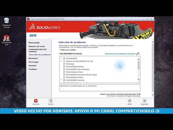The height and width of the screenshot is (130, 173).
Task: Select SOLIDWORKS Simulation Worker Agent row text
Action: (81, 75)
